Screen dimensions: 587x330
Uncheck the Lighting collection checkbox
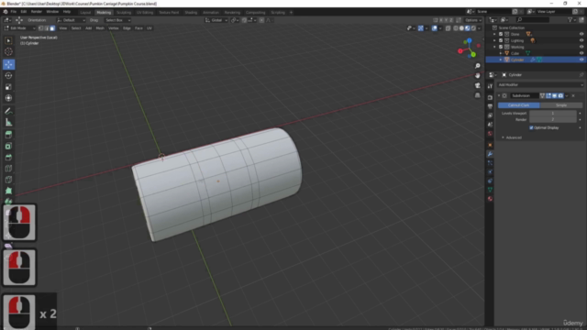(501, 40)
